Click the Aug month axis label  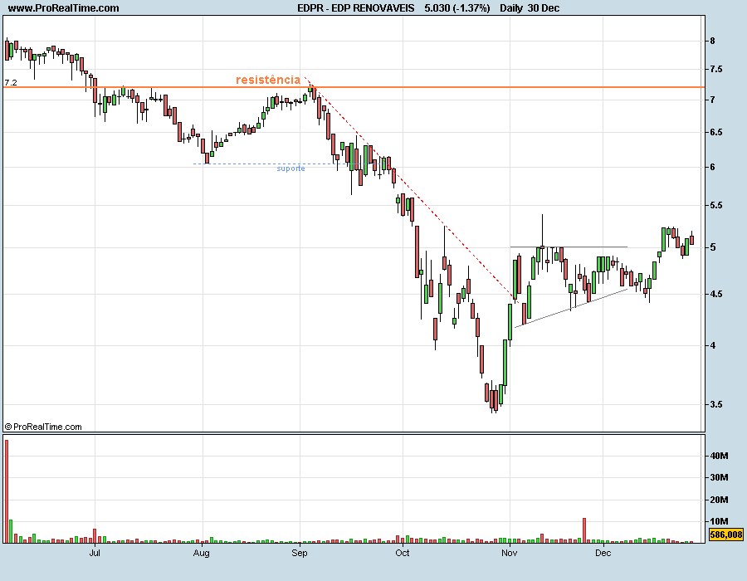(x=202, y=553)
